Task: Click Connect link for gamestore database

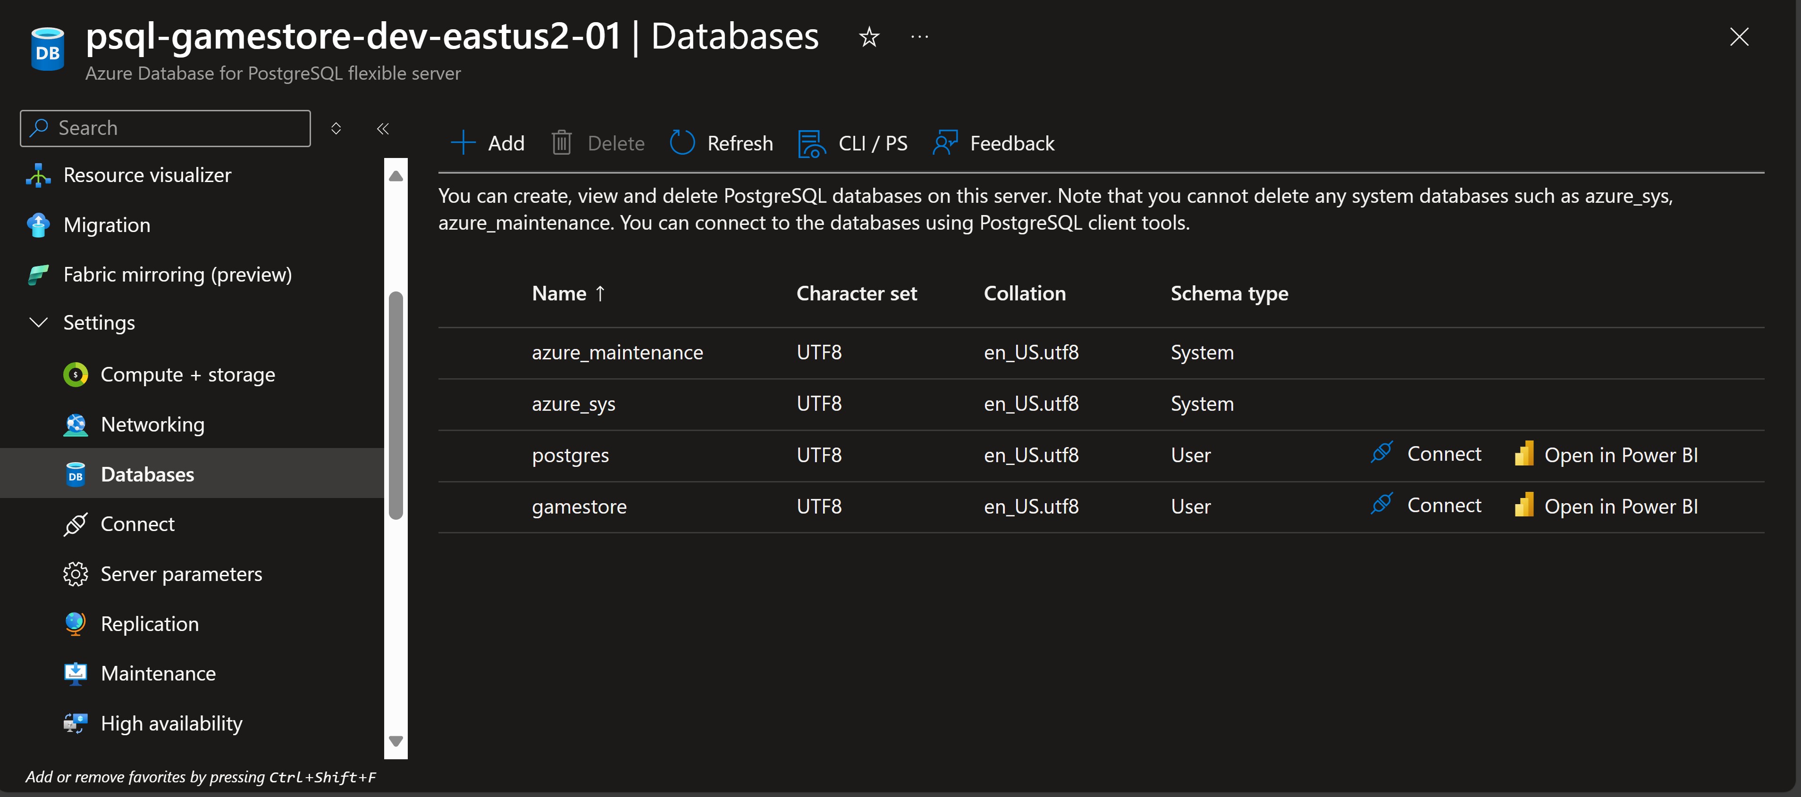Action: pos(1444,505)
